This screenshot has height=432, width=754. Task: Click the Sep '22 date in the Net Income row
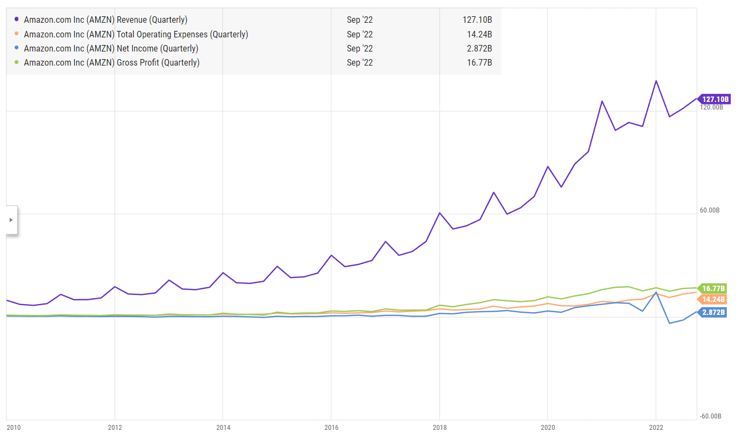coord(360,48)
